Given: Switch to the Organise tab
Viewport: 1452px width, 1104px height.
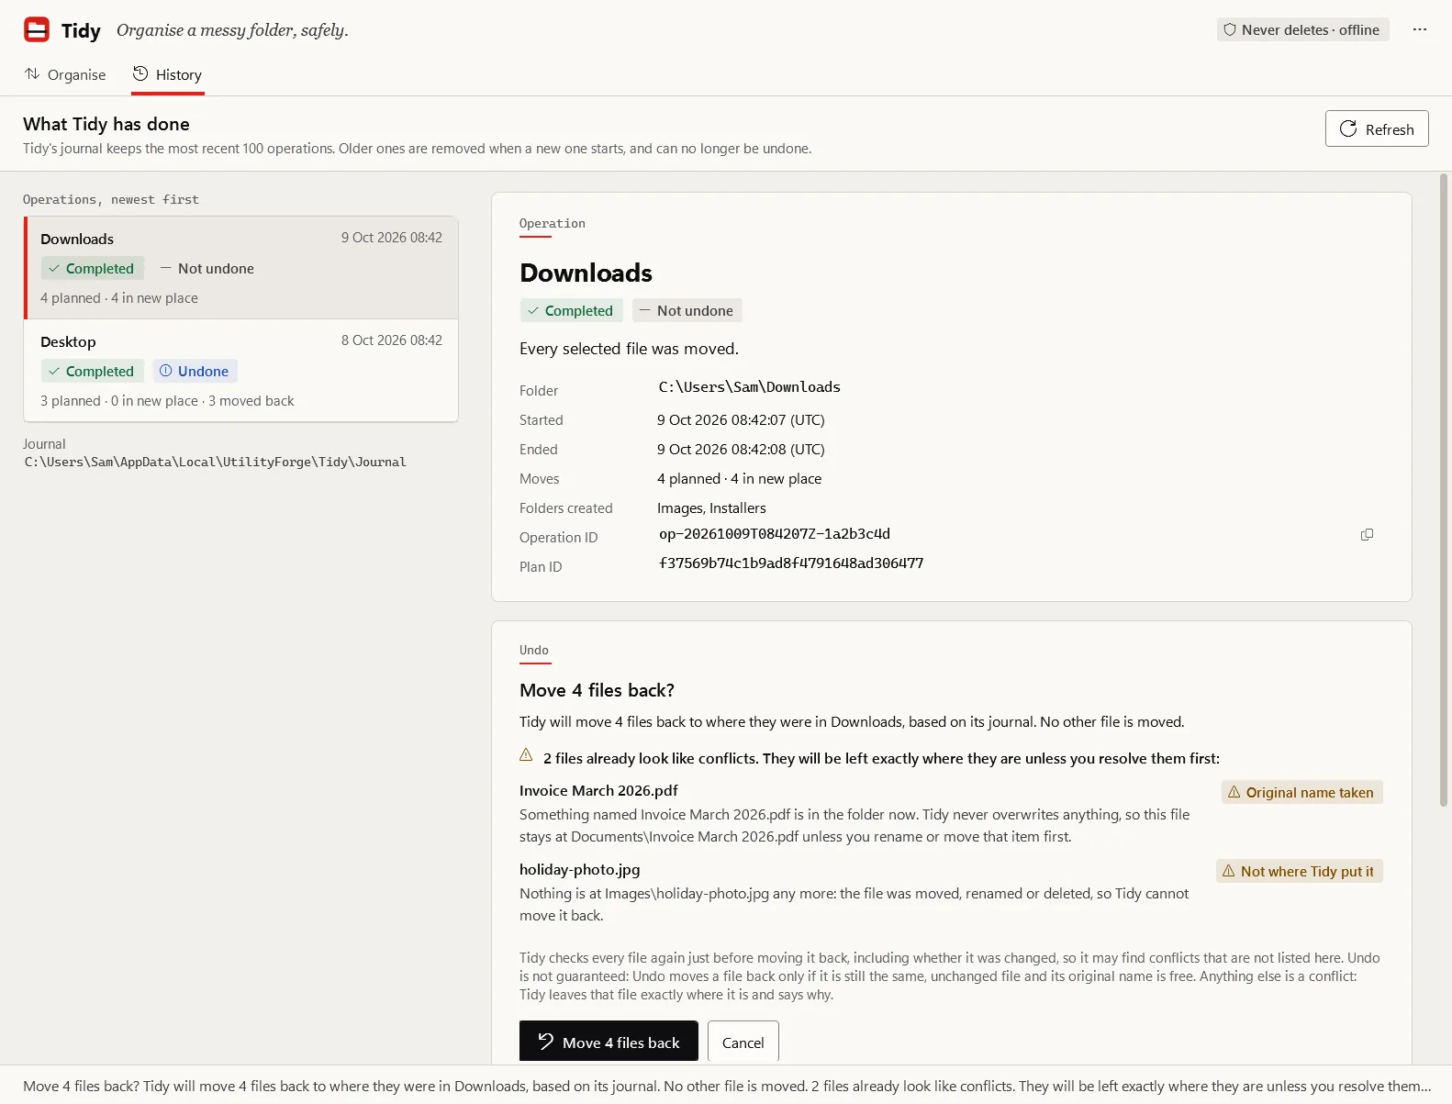Looking at the screenshot, I should click(65, 74).
